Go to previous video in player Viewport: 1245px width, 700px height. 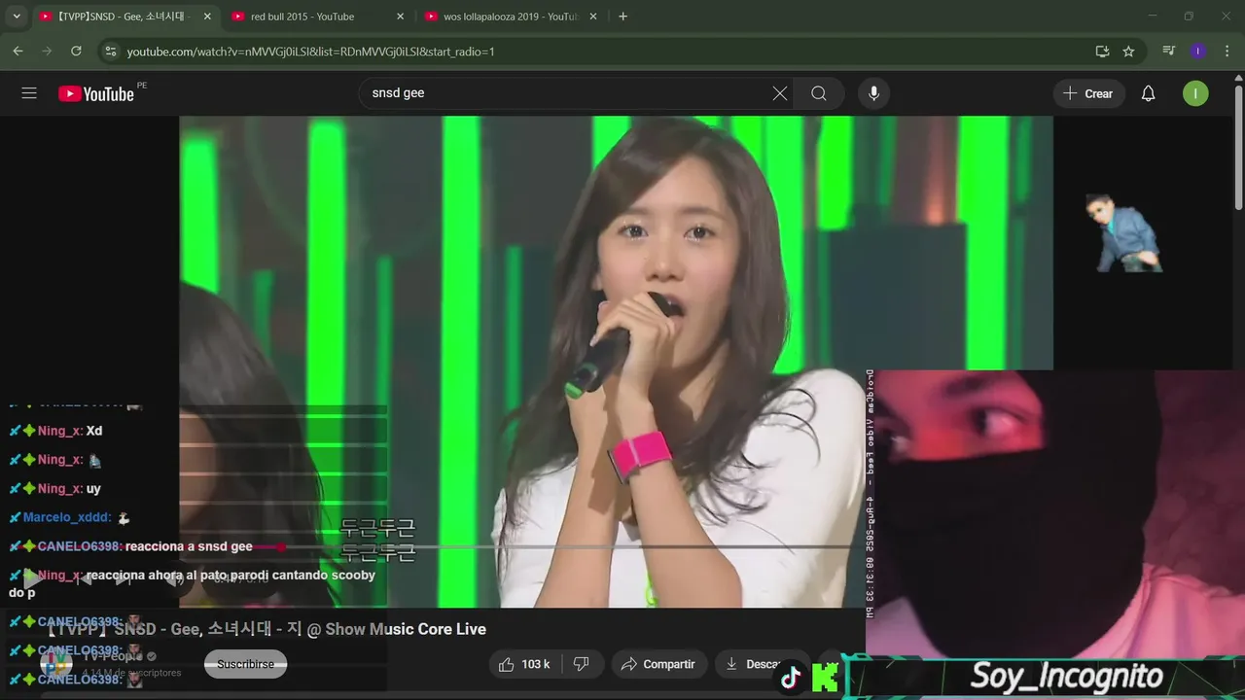coord(84,579)
